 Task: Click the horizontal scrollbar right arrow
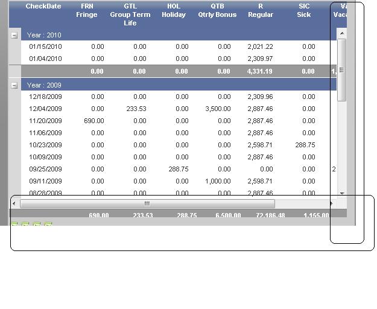[331, 203]
